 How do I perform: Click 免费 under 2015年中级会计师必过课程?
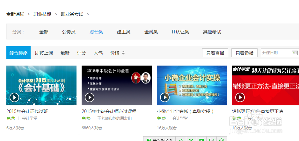click(x=86, y=118)
